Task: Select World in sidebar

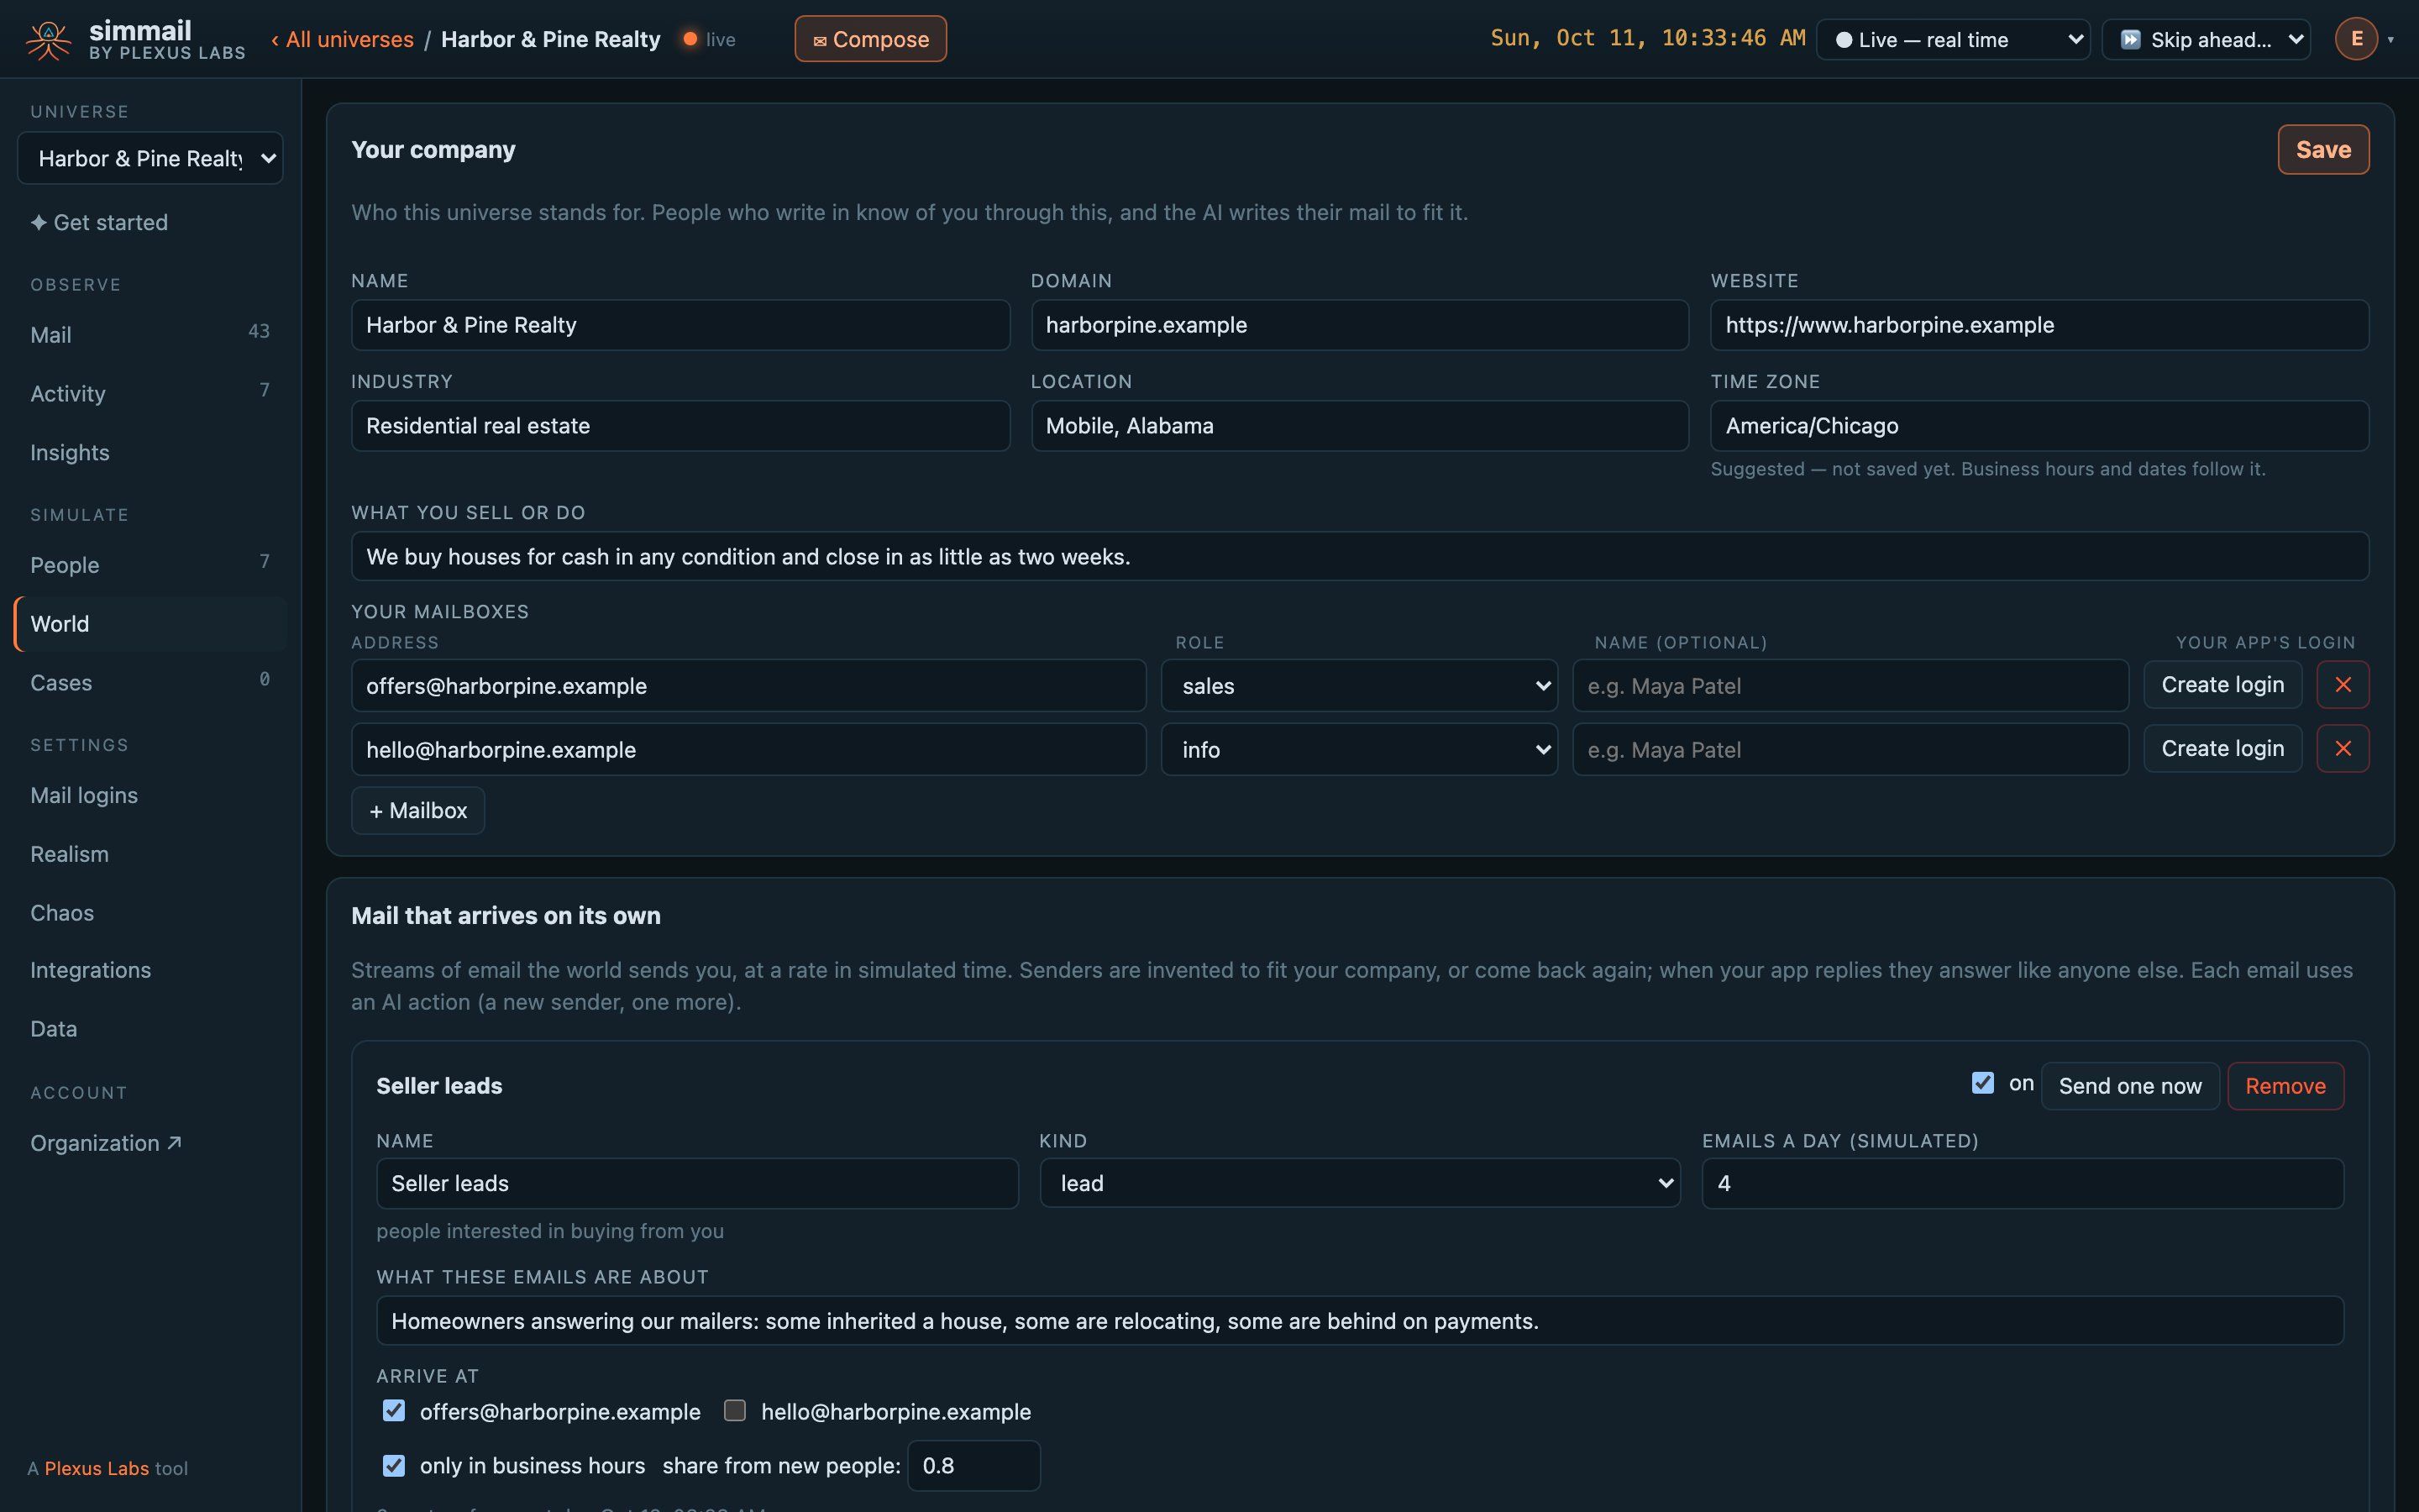Action: [150, 624]
